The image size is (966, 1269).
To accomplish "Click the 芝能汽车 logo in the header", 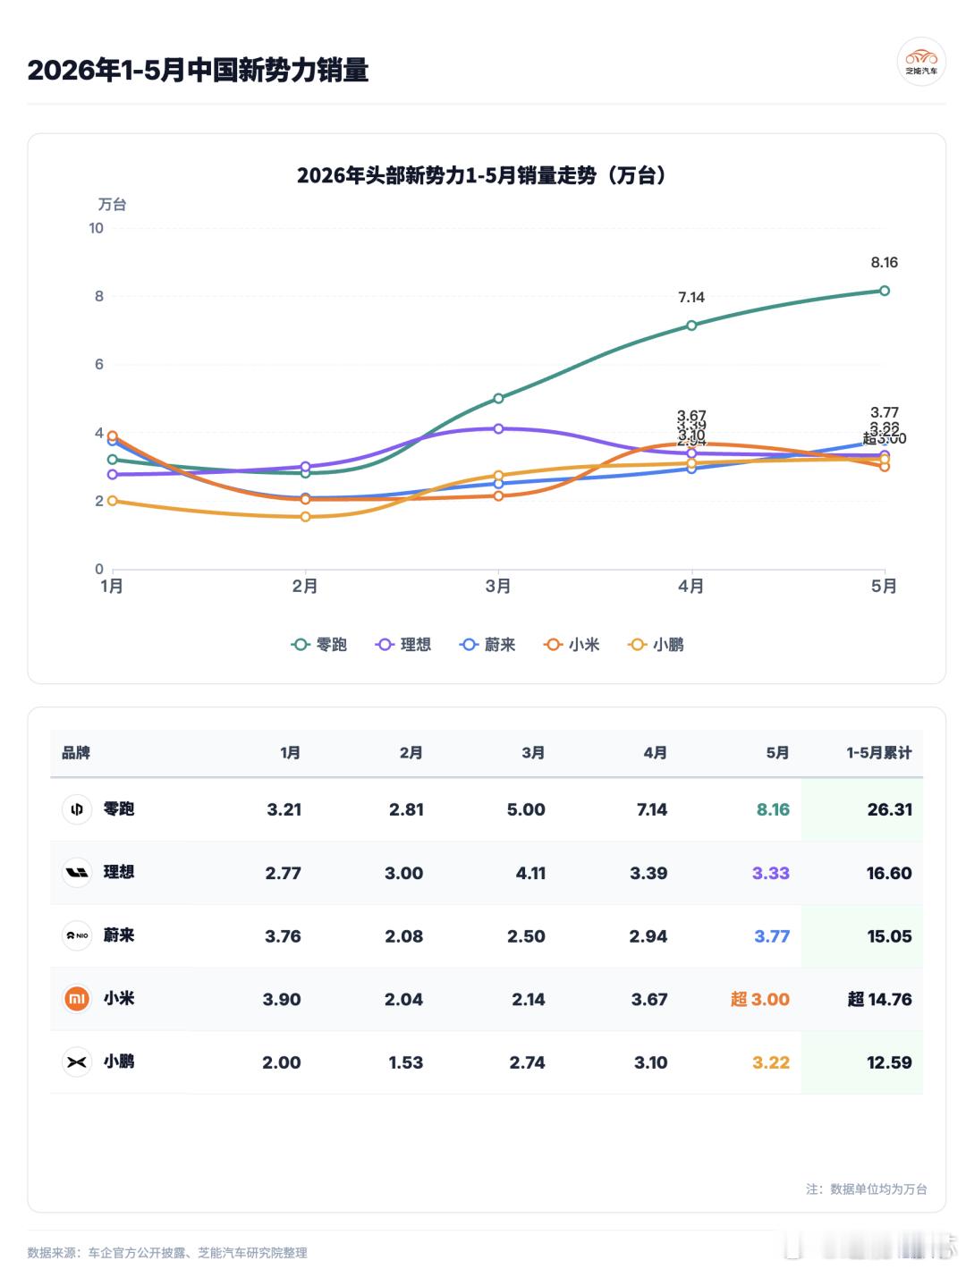I will coord(921,62).
